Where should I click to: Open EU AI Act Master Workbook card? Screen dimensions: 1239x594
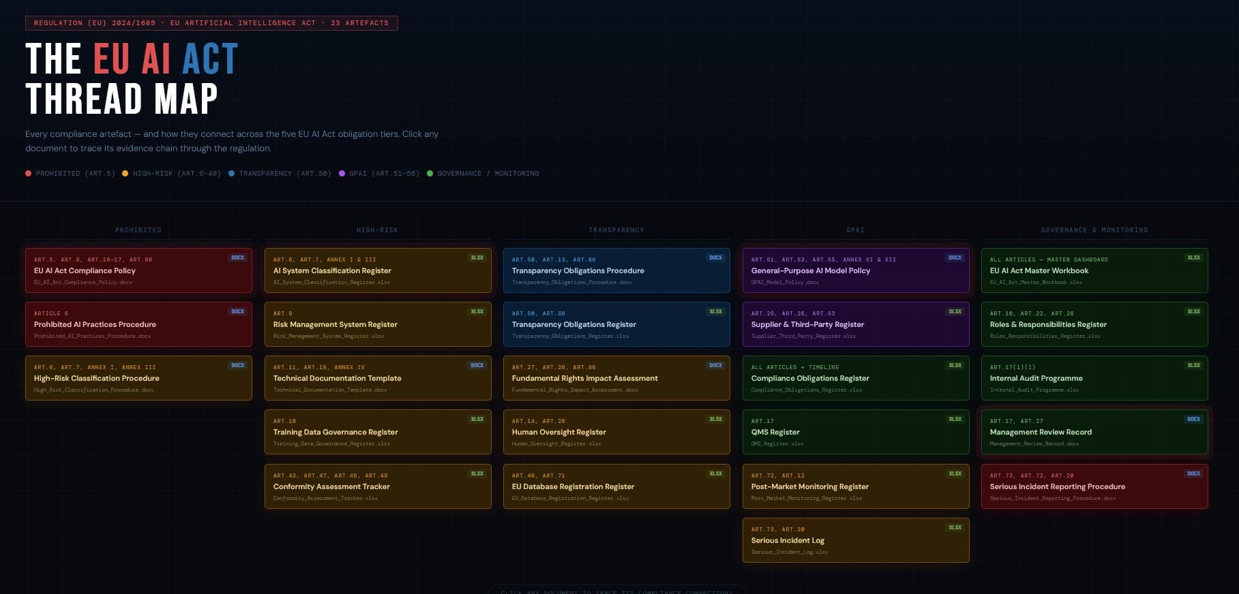(x=1094, y=270)
